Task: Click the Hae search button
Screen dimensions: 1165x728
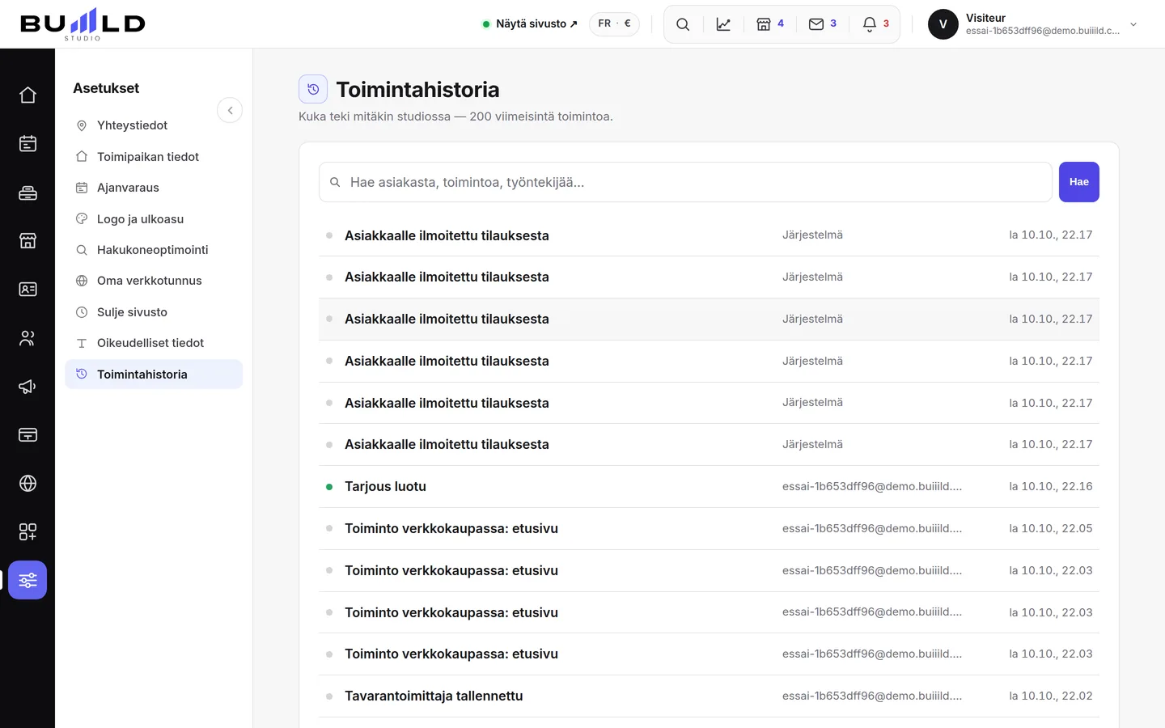Action: tap(1078, 182)
